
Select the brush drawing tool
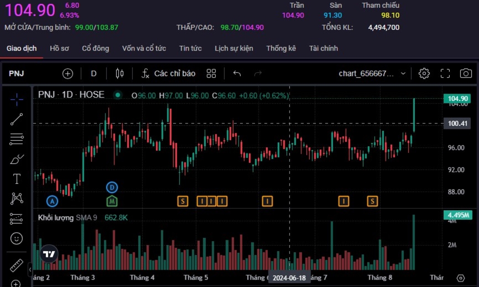[17, 159]
